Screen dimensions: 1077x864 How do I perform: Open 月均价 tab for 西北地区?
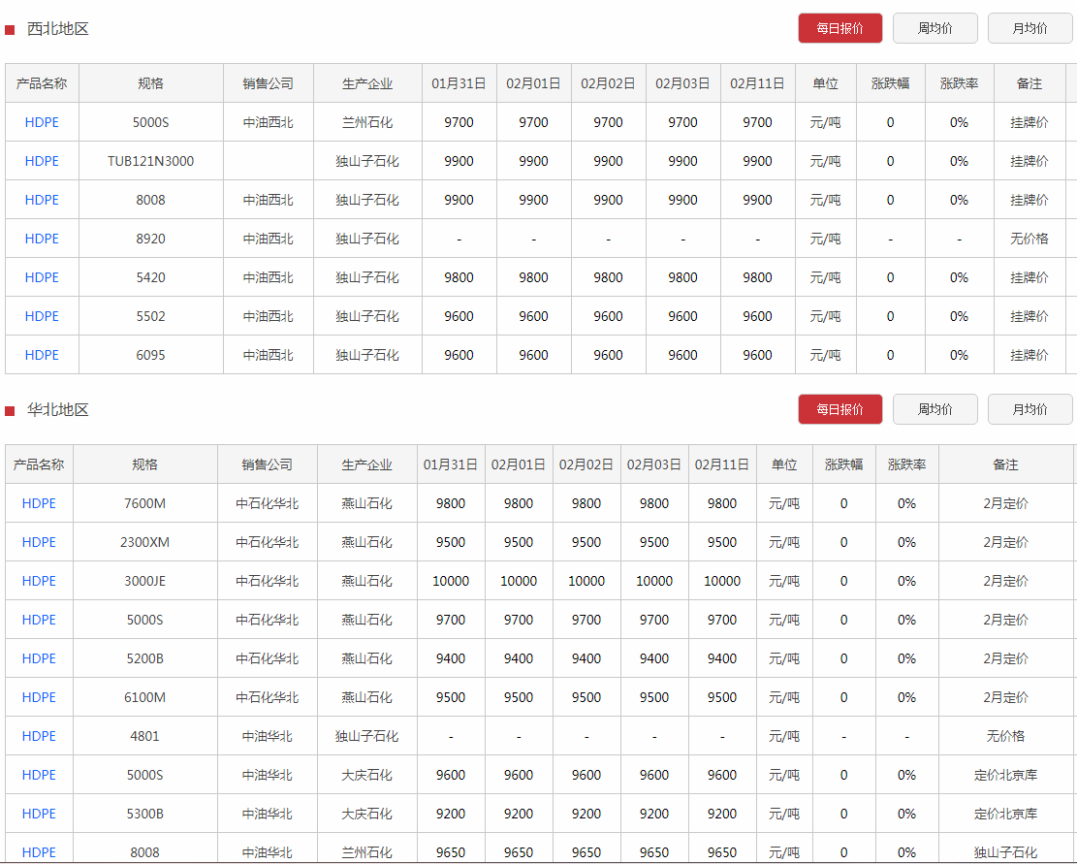[1029, 28]
